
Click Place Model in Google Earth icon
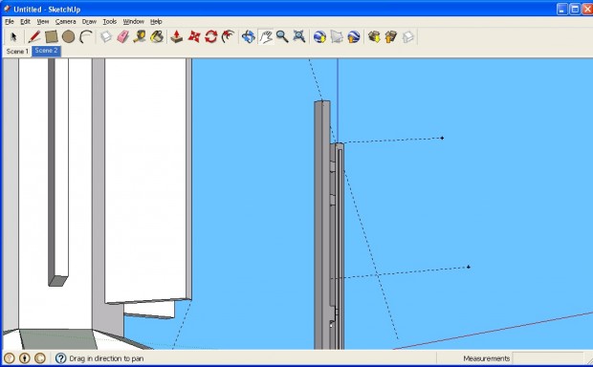pos(353,36)
